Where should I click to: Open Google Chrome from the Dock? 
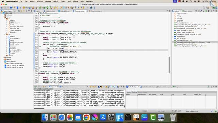tap(86, 117)
